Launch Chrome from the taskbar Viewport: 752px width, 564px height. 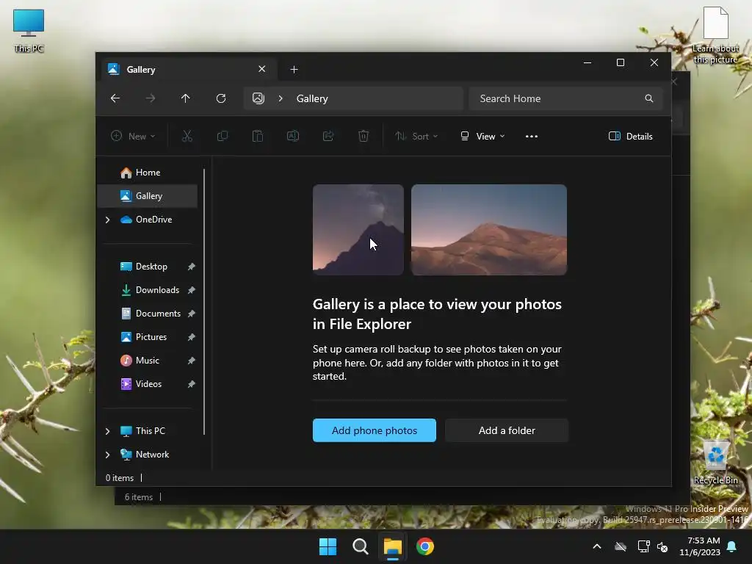(x=425, y=546)
